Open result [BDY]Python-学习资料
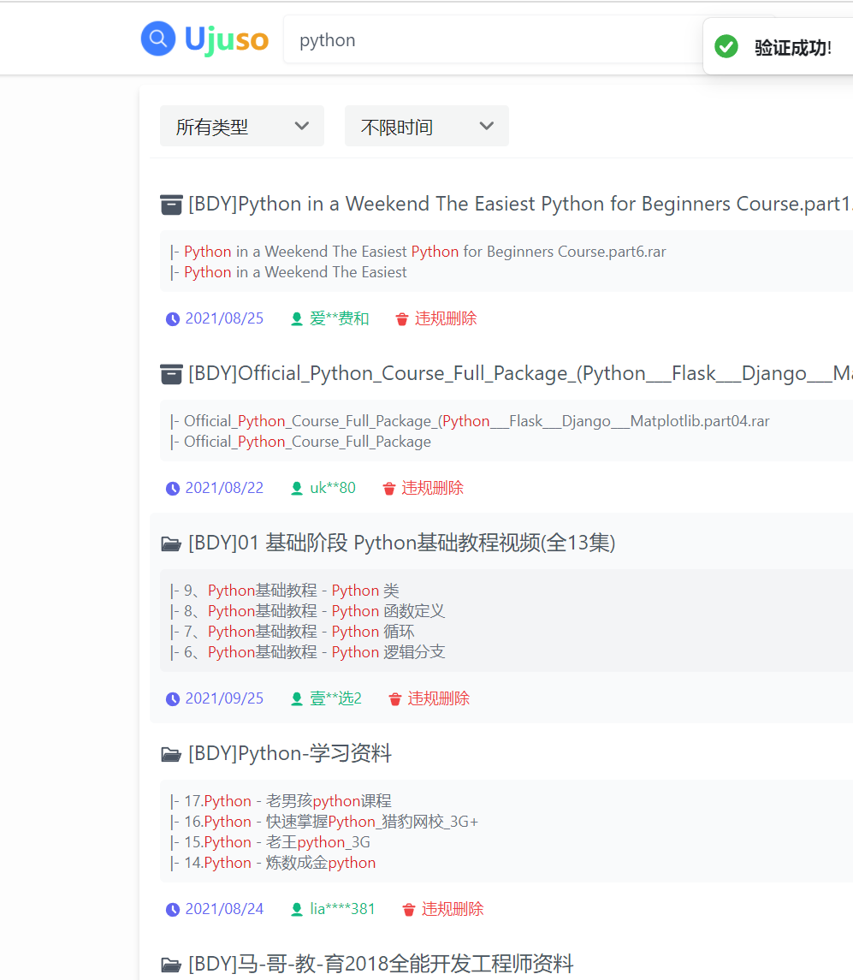 (x=290, y=753)
